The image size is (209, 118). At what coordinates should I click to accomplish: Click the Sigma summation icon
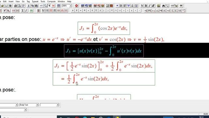click(23, 10)
